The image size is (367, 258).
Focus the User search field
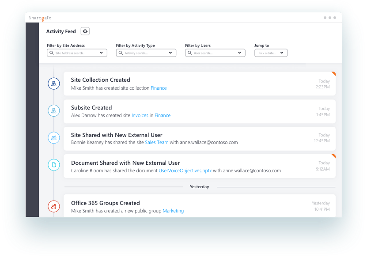click(x=215, y=53)
